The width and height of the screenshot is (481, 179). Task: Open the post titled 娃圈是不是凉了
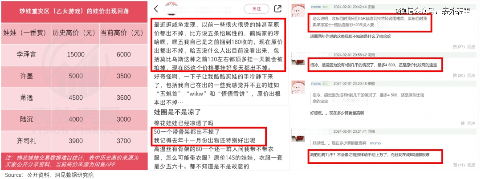[177, 112]
